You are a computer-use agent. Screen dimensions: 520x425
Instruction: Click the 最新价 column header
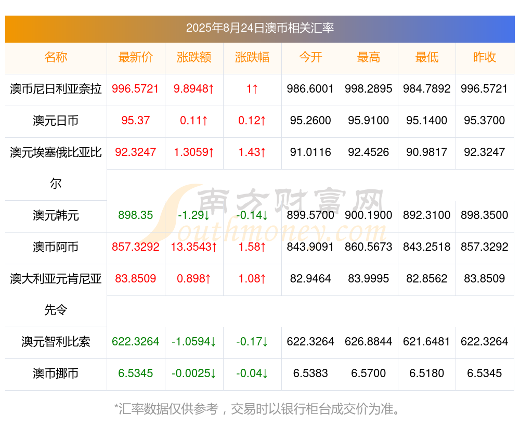point(136,57)
